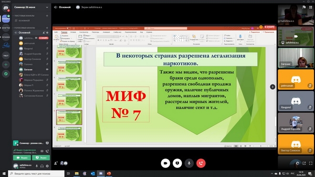Open Explore public servers compass icon
Viewport: 315px width, 177px height.
6,74
